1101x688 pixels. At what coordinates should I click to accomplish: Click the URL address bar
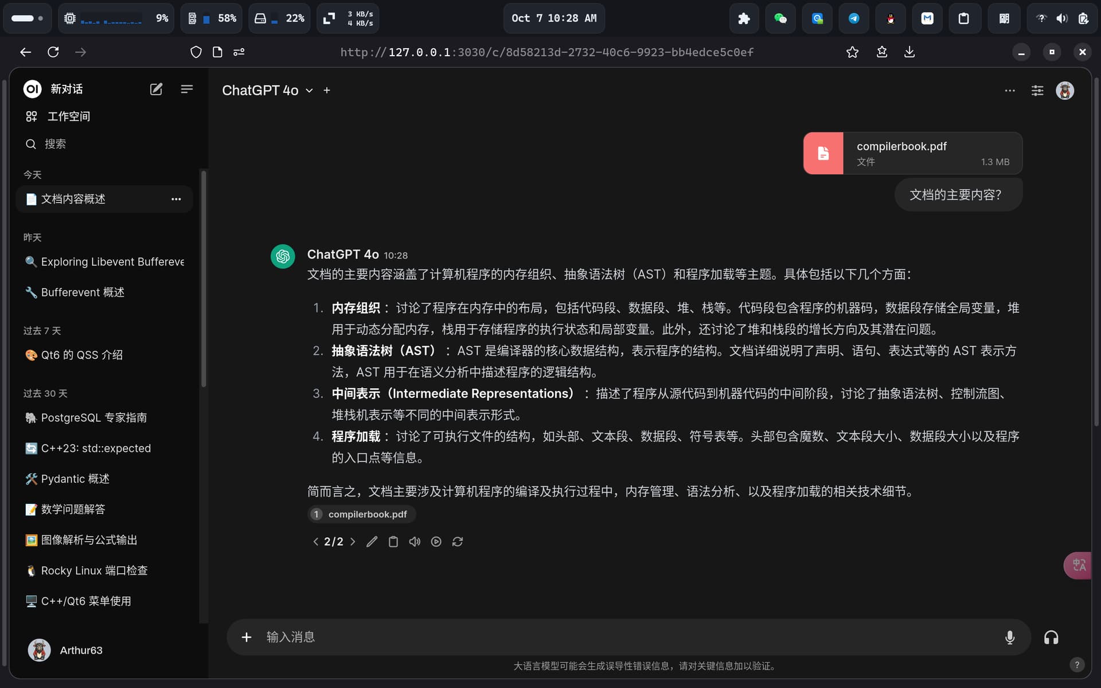[546, 52]
